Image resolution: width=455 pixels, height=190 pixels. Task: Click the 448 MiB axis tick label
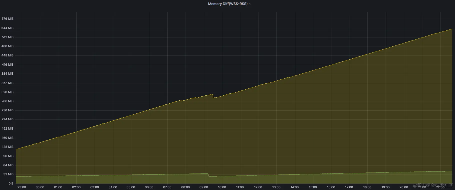pos(7,55)
